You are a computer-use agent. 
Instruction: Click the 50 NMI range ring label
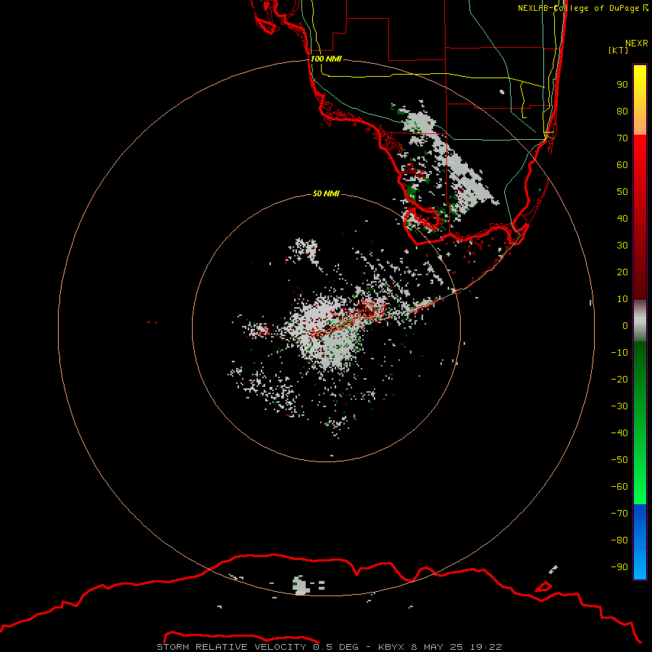tap(326, 193)
